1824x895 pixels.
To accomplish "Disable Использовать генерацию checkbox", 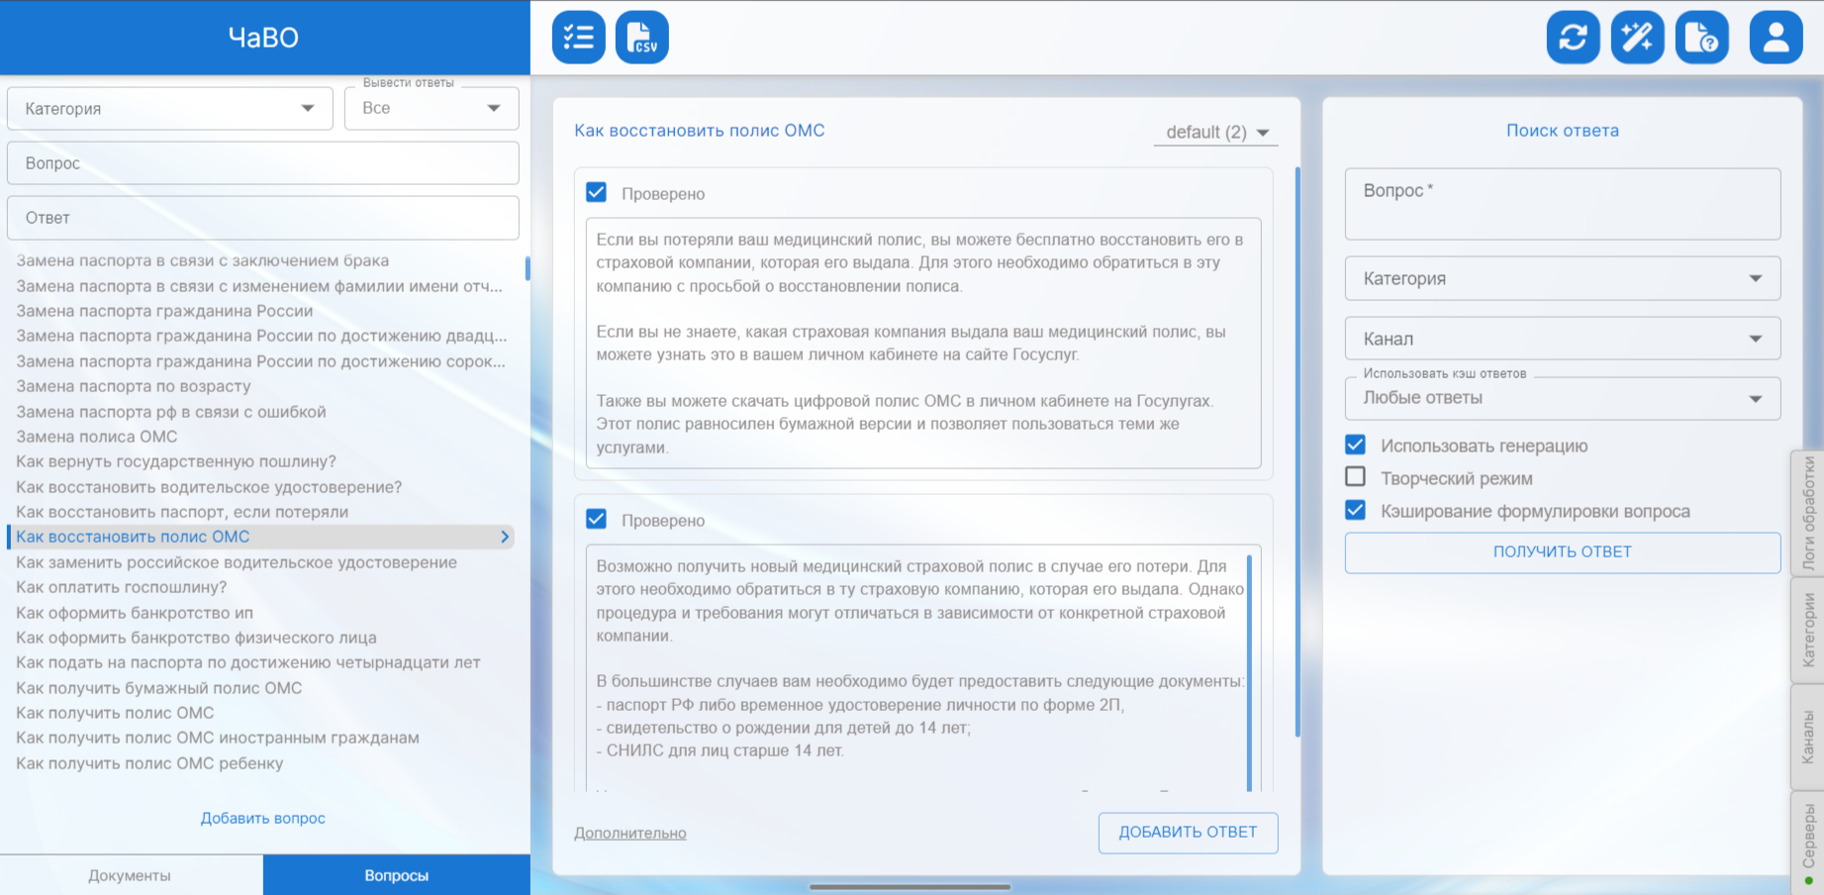I will [x=1356, y=446].
